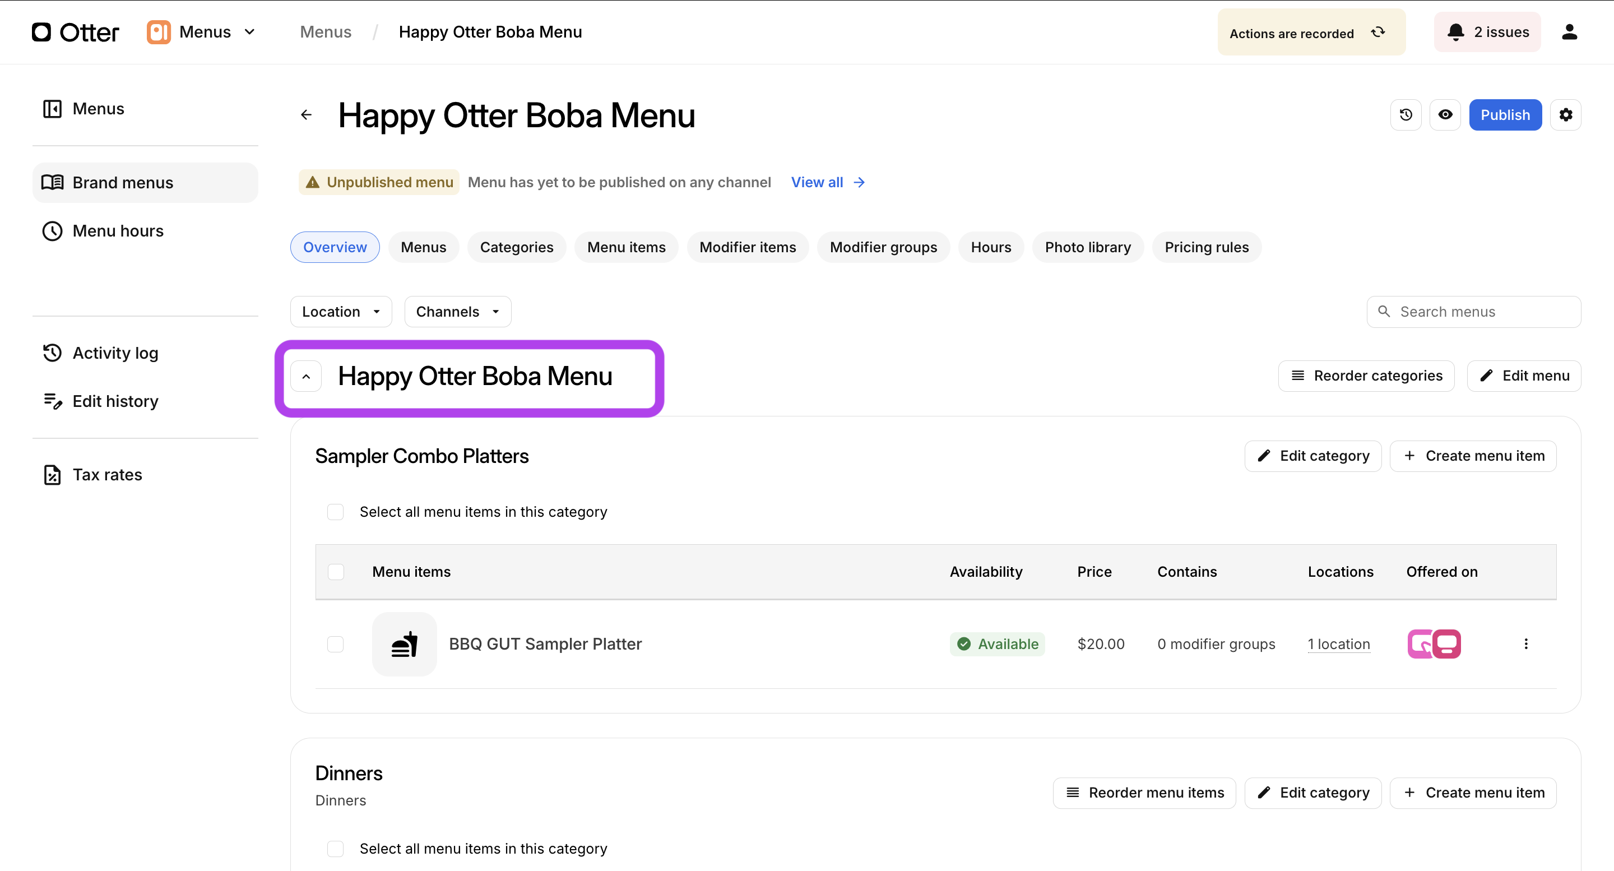This screenshot has width=1614, height=871.
Task: Click Create menu item in Sampler Combo Platters
Action: point(1473,456)
